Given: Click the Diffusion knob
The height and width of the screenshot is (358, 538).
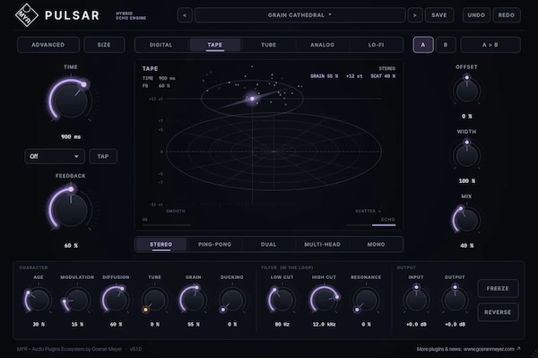Looking at the screenshot, I should (116, 300).
